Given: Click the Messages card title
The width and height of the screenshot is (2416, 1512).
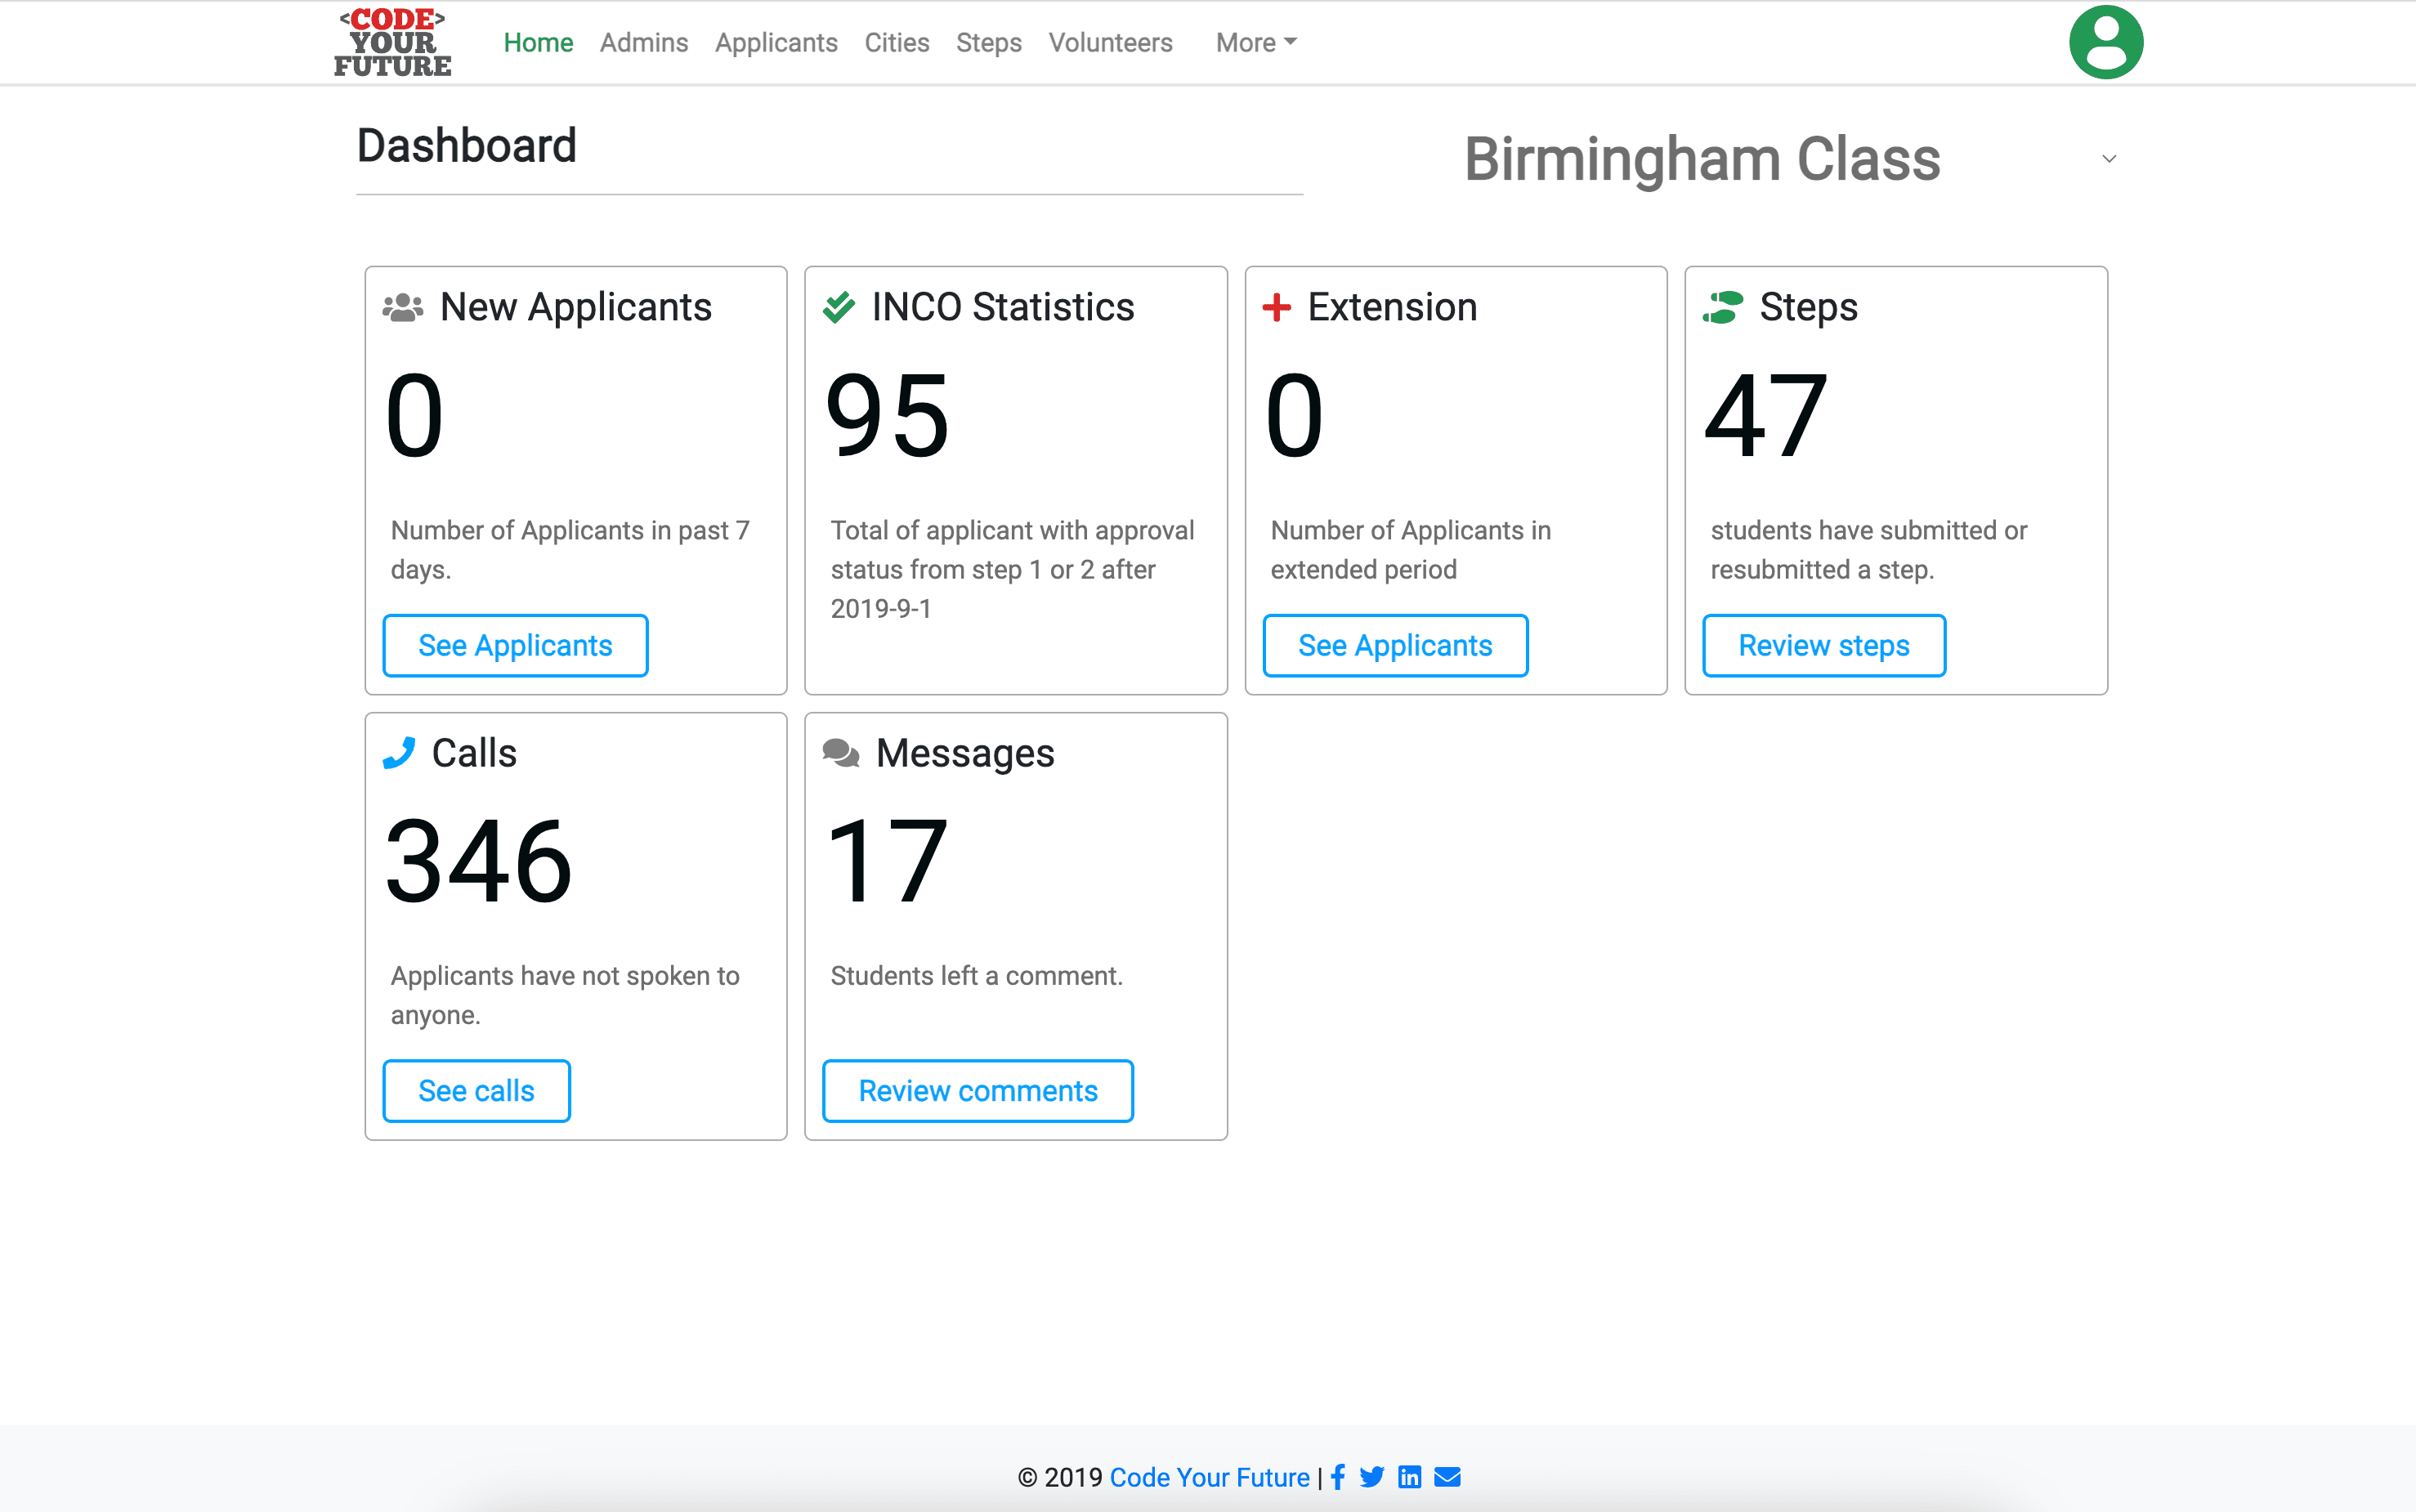Looking at the screenshot, I should click(965, 753).
